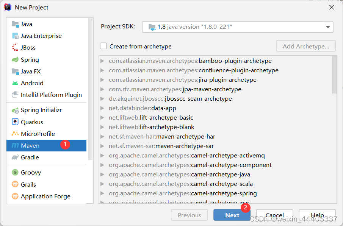Click the Cancel button
343x226 pixels.
[274, 215]
